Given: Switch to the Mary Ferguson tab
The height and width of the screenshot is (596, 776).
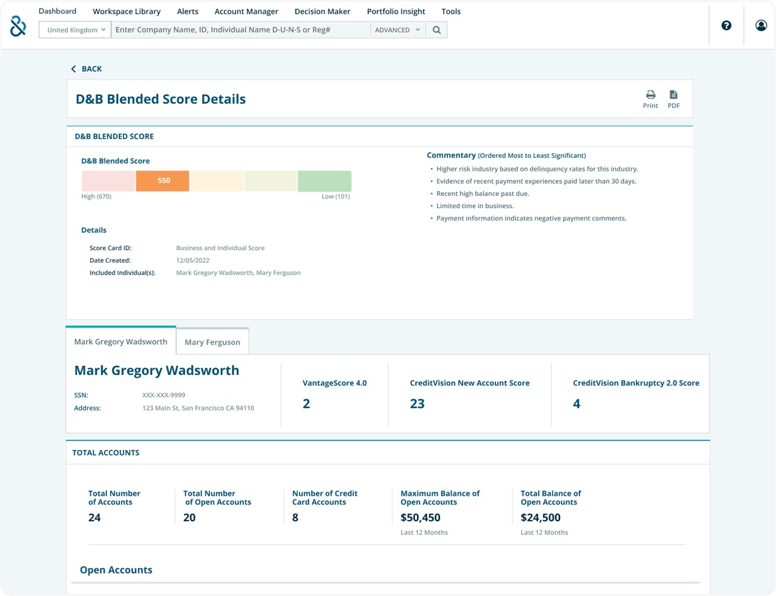Looking at the screenshot, I should click(212, 342).
